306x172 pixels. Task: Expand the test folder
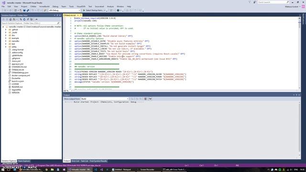point(6,44)
